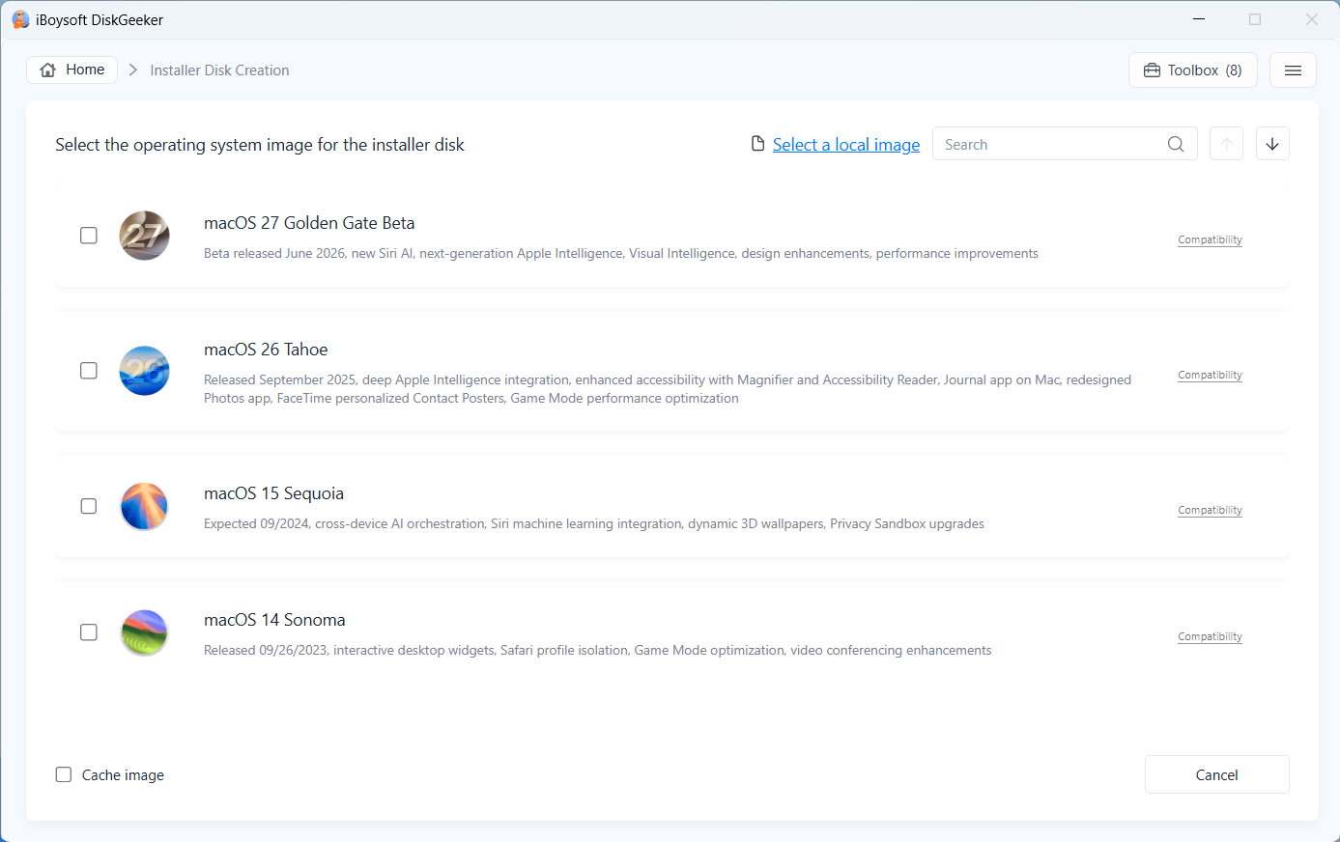Open the Toolbox (8) panel
1340x842 pixels.
coord(1193,70)
